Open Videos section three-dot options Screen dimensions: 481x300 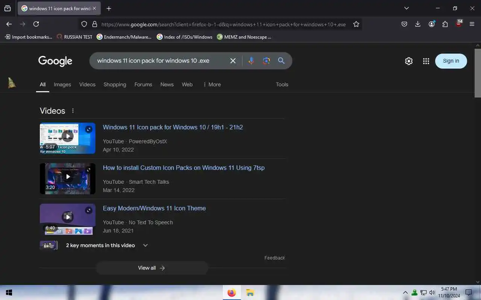[x=73, y=111]
